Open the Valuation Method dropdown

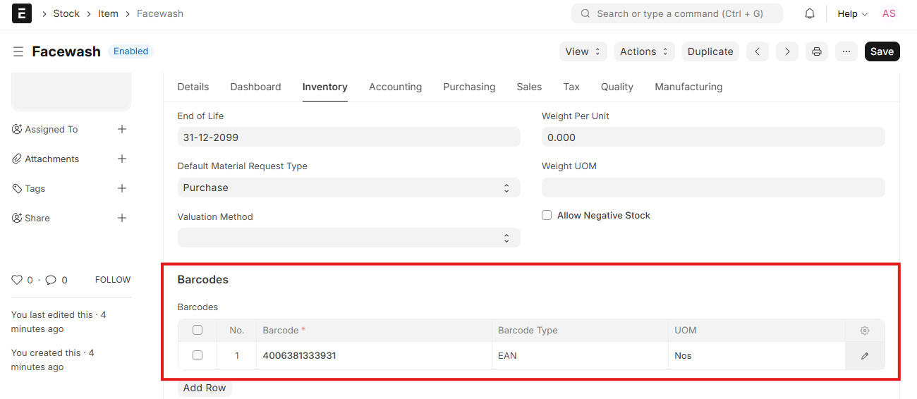tap(348, 238)
